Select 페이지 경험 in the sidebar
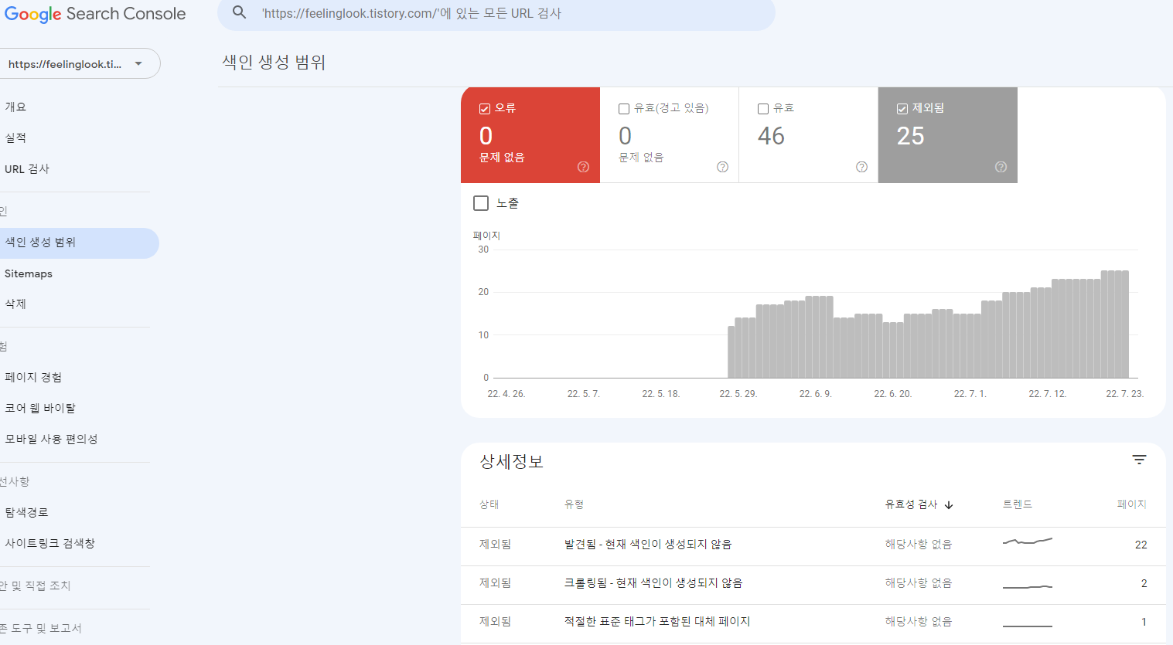The image size is (1173, 645). coord(33,377)
